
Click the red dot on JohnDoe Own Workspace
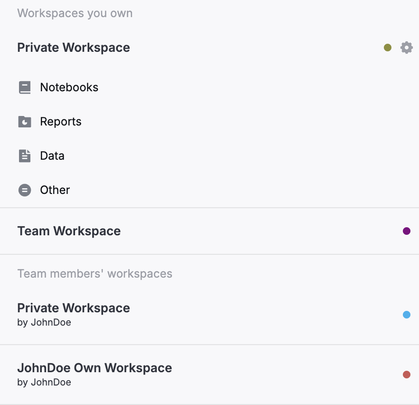tap(407, 374)
